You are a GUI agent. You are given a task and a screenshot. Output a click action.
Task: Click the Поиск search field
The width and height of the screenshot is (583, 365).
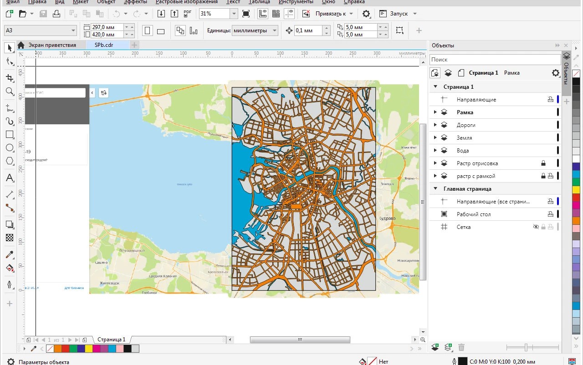pos(495,60)
